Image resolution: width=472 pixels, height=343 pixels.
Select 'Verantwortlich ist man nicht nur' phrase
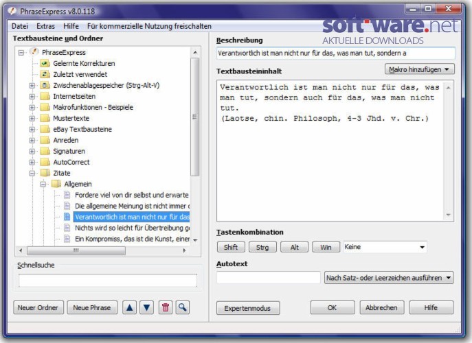point(132,217)
